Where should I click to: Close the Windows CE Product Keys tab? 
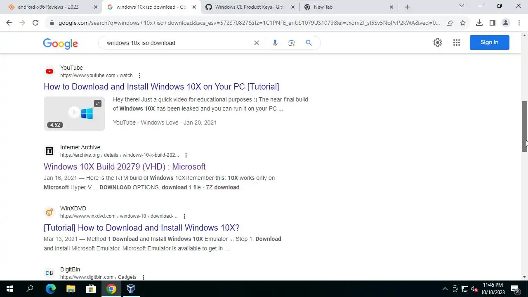click(x=293, y=7)
